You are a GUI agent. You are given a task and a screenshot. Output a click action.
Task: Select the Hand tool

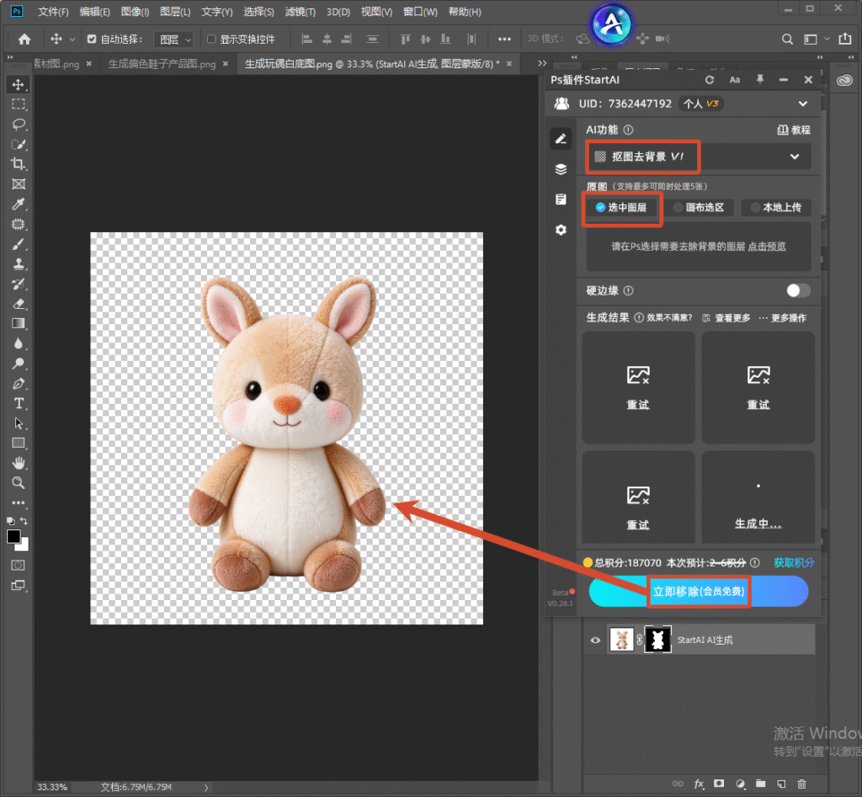19,463
